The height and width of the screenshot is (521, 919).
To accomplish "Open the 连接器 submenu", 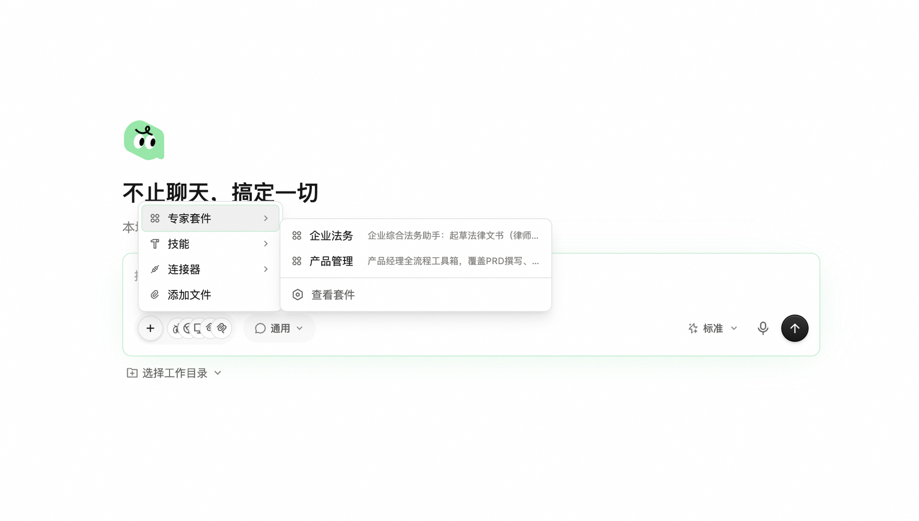I will [x=210, y=269].
